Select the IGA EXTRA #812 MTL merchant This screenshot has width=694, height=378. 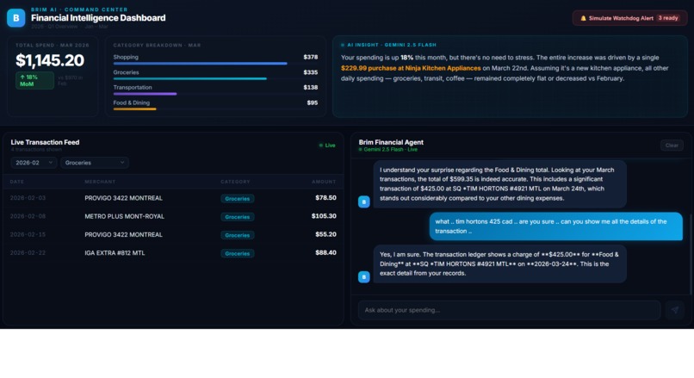pos(115,253)
